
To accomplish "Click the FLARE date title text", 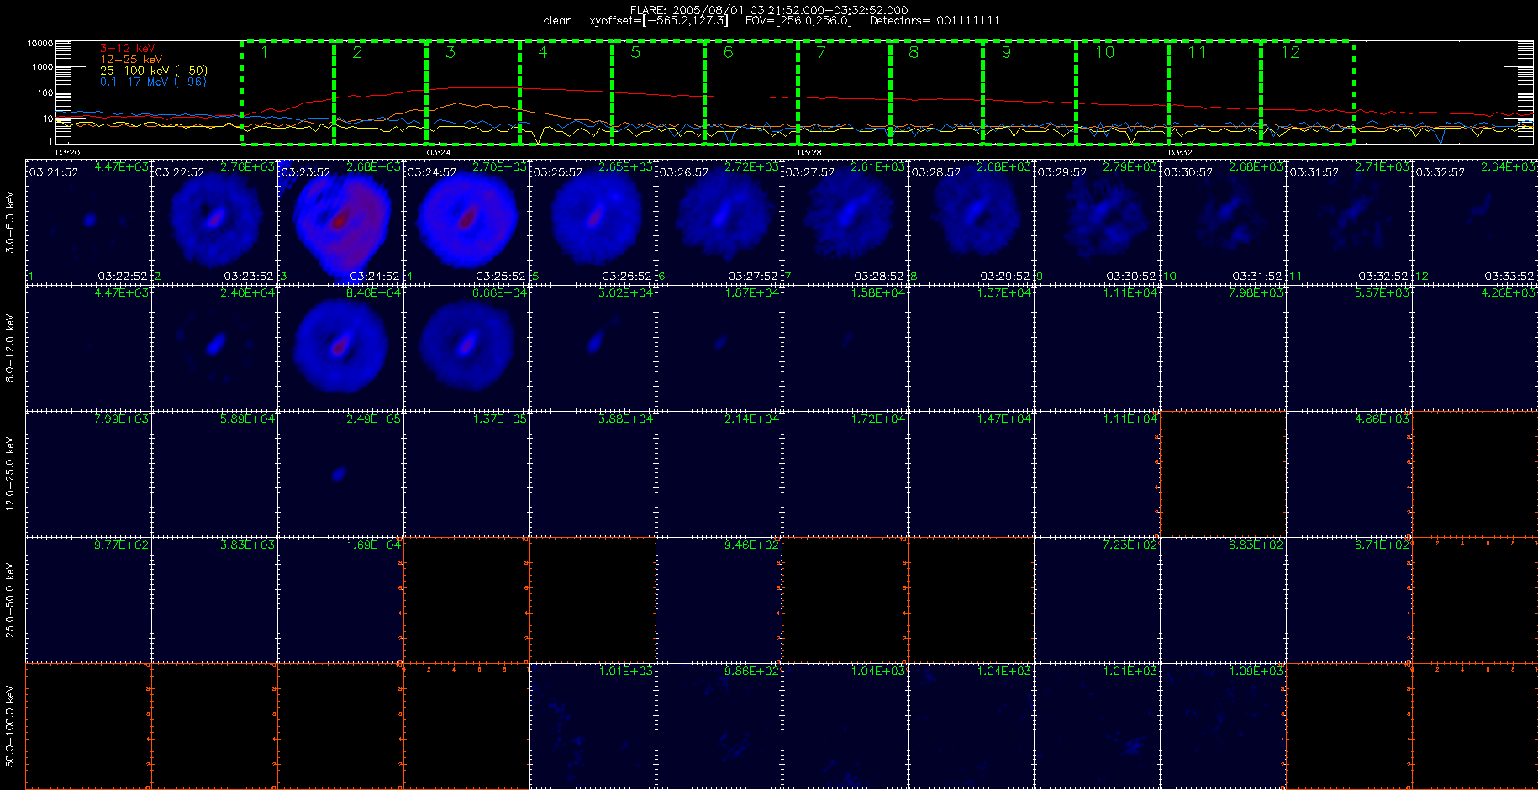I will 769,10.
